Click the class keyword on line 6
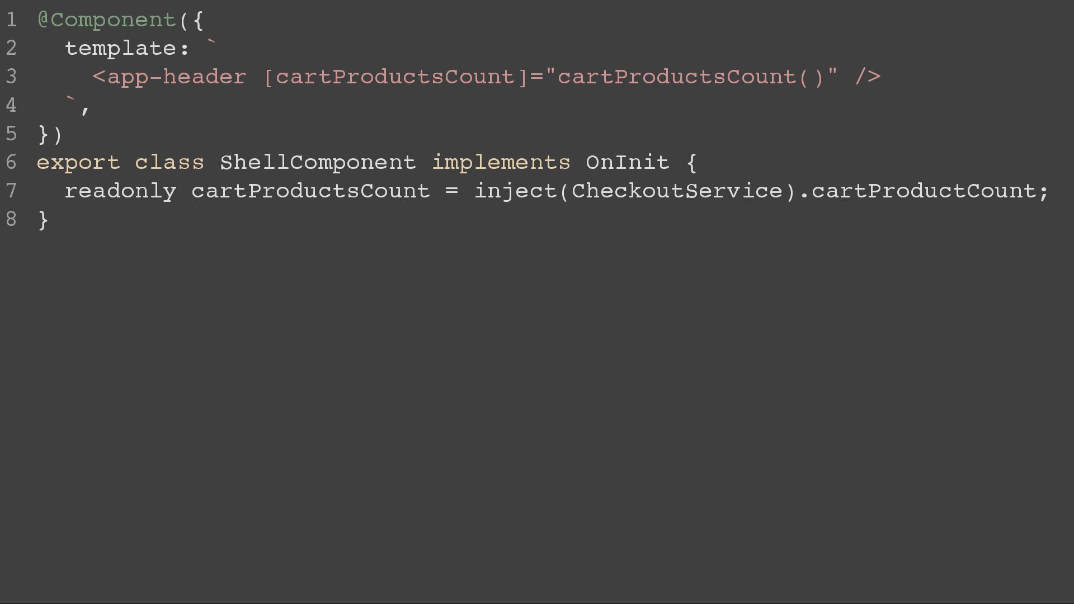The image size is (1074, 604). click(169, 163)
